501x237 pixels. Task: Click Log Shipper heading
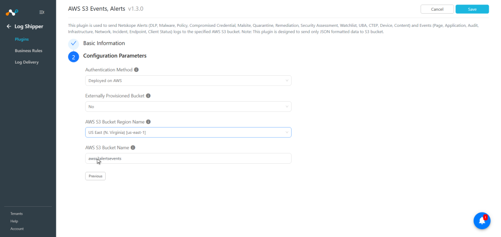click(29, 26)
